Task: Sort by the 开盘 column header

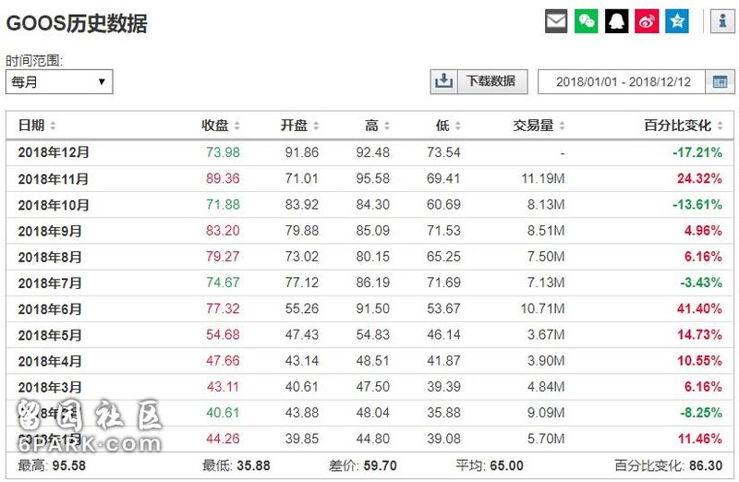Action: (299, 126)
